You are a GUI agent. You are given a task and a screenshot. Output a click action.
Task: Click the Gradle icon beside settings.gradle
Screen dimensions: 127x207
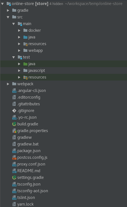(14, 177)
